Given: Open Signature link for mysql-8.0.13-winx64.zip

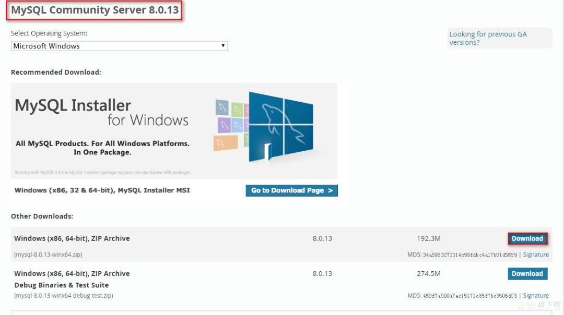Looking at the screenshot, I should coord(536,255).
